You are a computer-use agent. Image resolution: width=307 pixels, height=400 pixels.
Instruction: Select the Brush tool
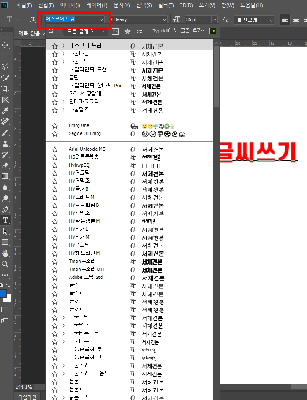5,132
